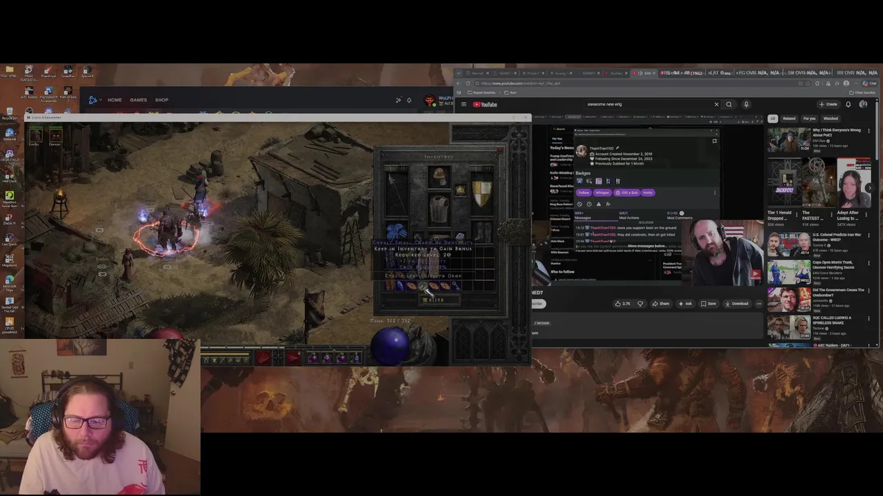
Task: Like the video (2.7K thumbs up)
Action: pyautogui.click(x=622, y=304)
